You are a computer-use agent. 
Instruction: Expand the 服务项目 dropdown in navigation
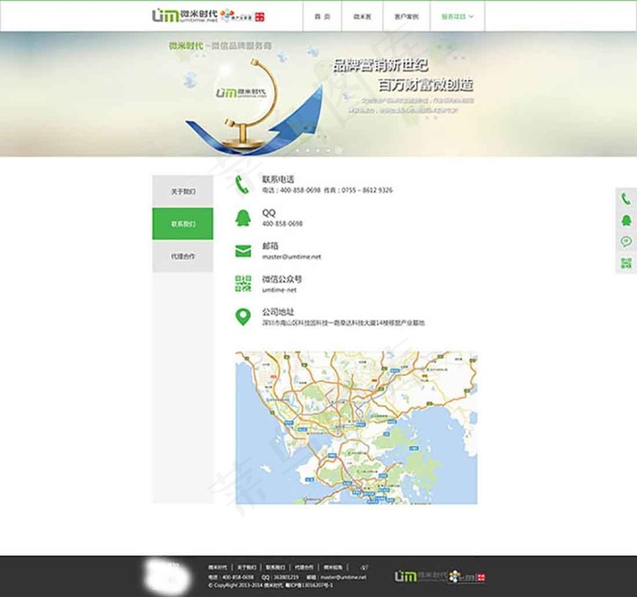pyautogui.click(x=457, y=16)
